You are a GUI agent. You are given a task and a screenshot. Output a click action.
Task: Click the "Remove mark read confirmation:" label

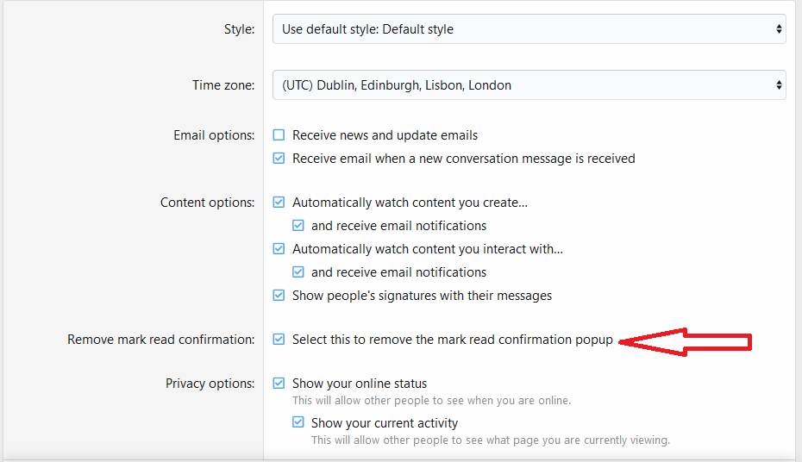[160, 340]
